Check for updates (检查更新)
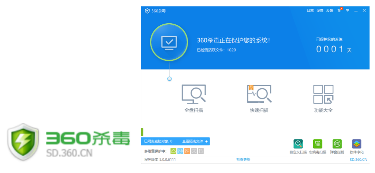 (x=243, y=160)
